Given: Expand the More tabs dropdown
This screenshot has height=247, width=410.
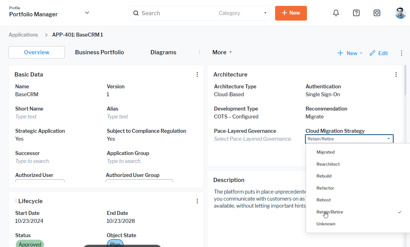Looking at the screenshot, I should pyautogui.click(x=222, y=52).
